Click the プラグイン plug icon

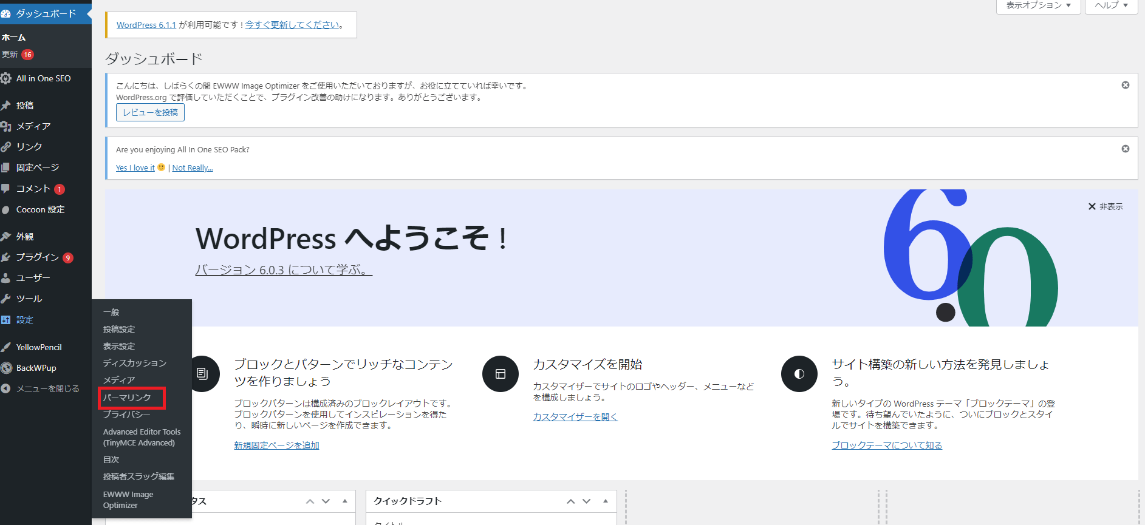pos(6,257)
